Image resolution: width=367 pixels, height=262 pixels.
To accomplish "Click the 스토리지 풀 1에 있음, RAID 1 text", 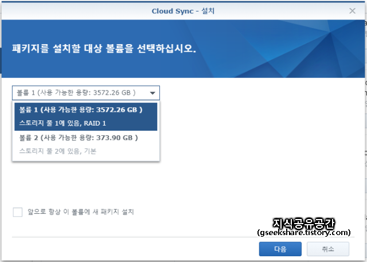I will 63,123.
